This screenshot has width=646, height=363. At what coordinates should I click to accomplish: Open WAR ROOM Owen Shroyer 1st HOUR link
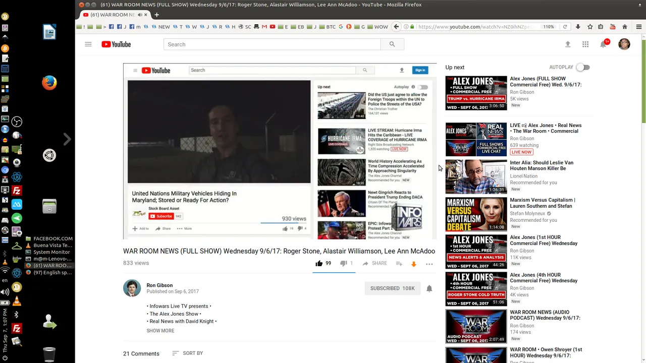click(546, 352)
